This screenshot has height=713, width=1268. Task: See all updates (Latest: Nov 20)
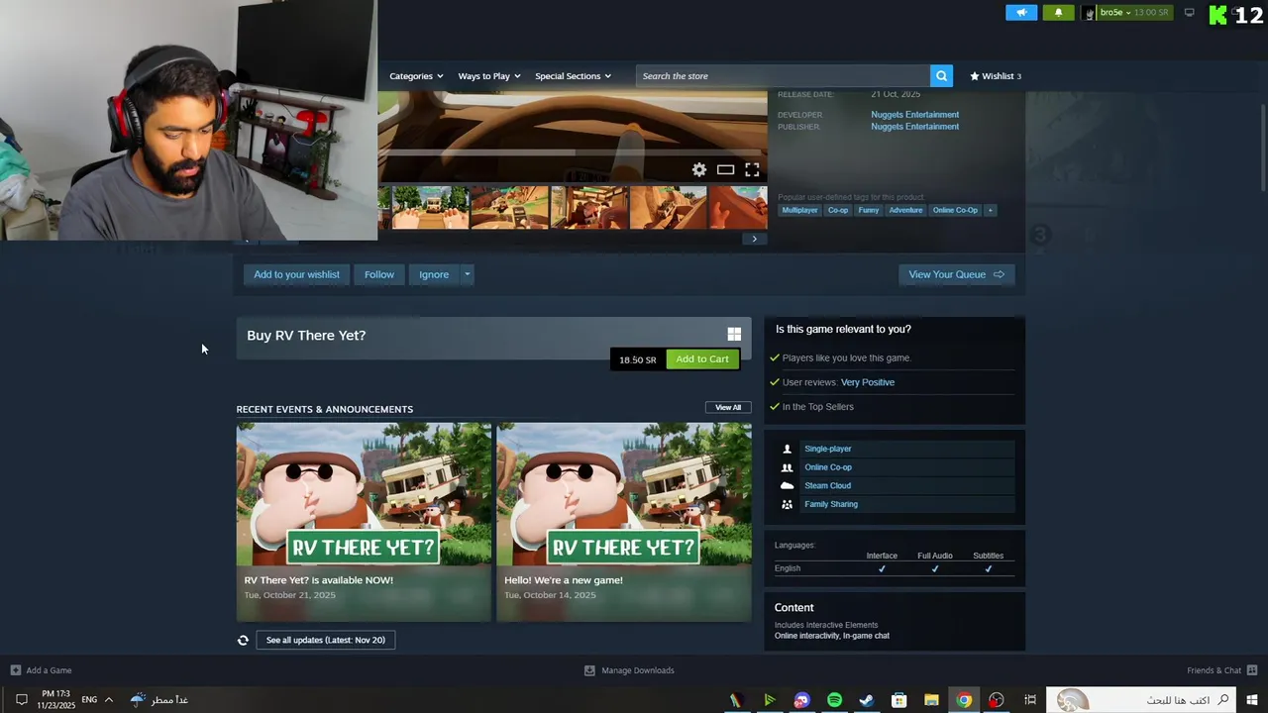(x=326, y=640)
